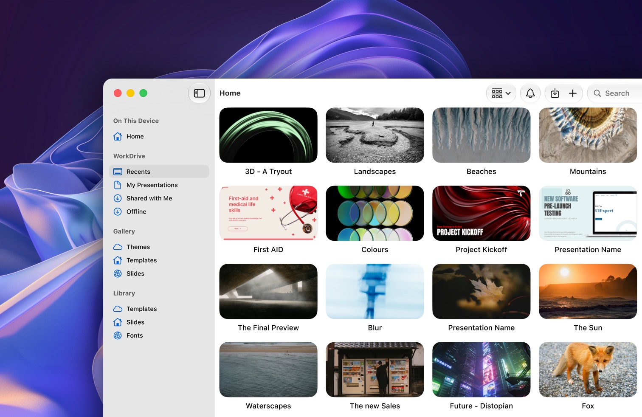Viewport: 642px width, 417px height.
Task: Click the globe icon beside Gallery Slides
Action: click(118, 273)
